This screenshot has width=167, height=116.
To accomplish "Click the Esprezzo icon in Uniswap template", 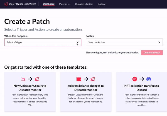I will (x=37, y=79).
